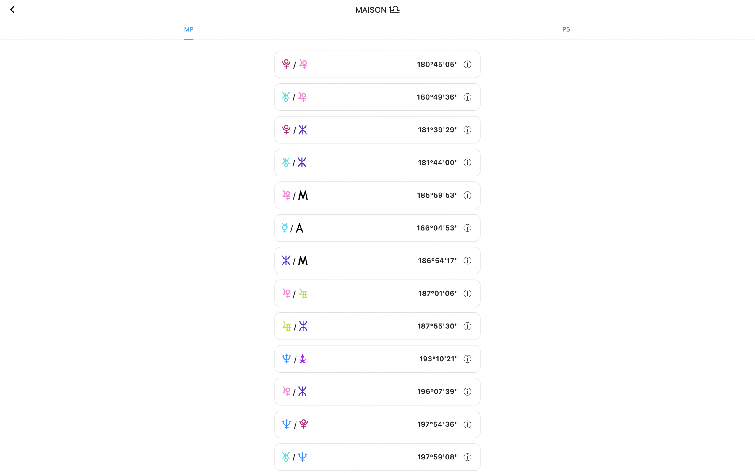755x473 pixels.
Task: Open info for the 186°54'17" midpoint
Action: pyautogui.click(x=467, y=261)
